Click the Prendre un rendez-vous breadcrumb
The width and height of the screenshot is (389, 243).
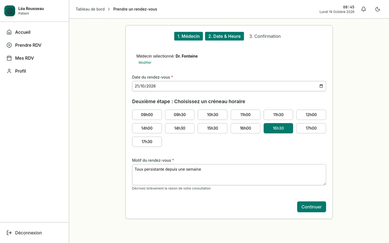[135, 9]
